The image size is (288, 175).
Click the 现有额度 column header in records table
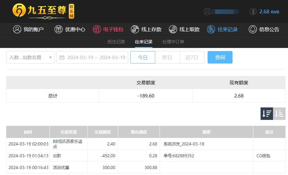(139, 132)
